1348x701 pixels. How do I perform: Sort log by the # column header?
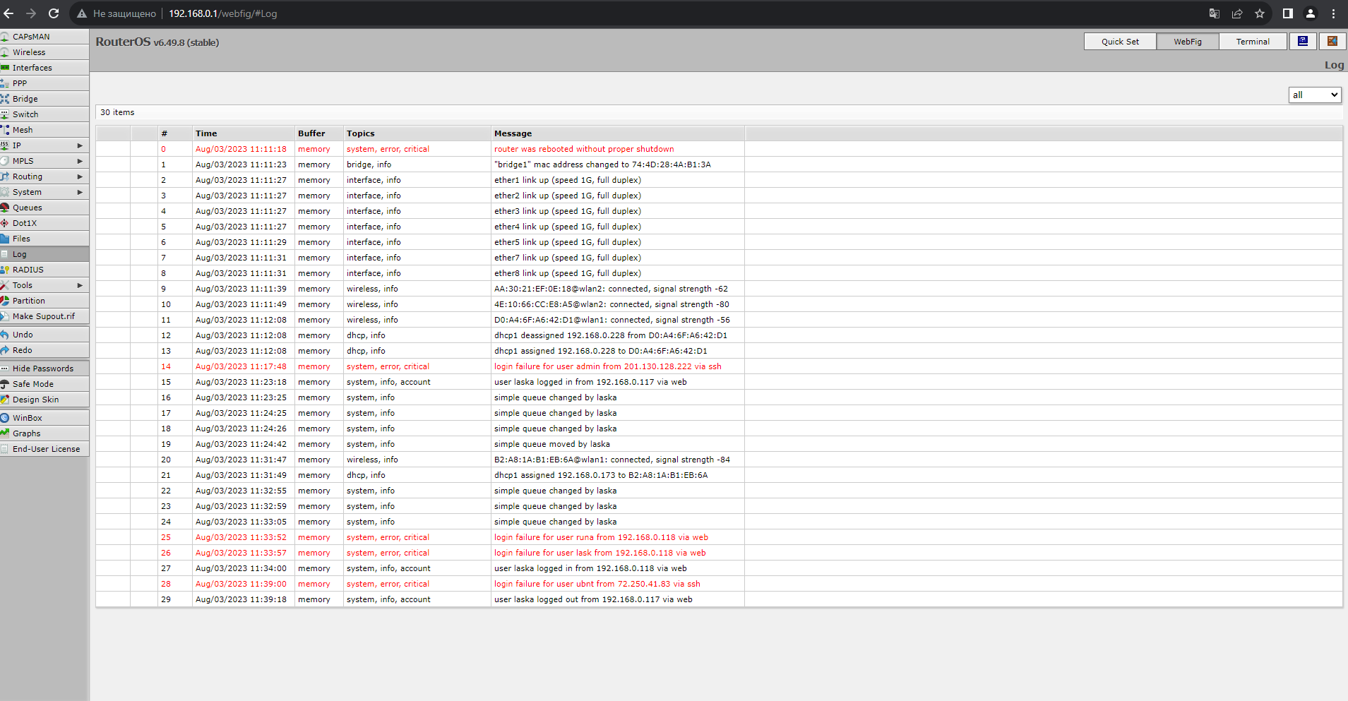pos(175,133)
